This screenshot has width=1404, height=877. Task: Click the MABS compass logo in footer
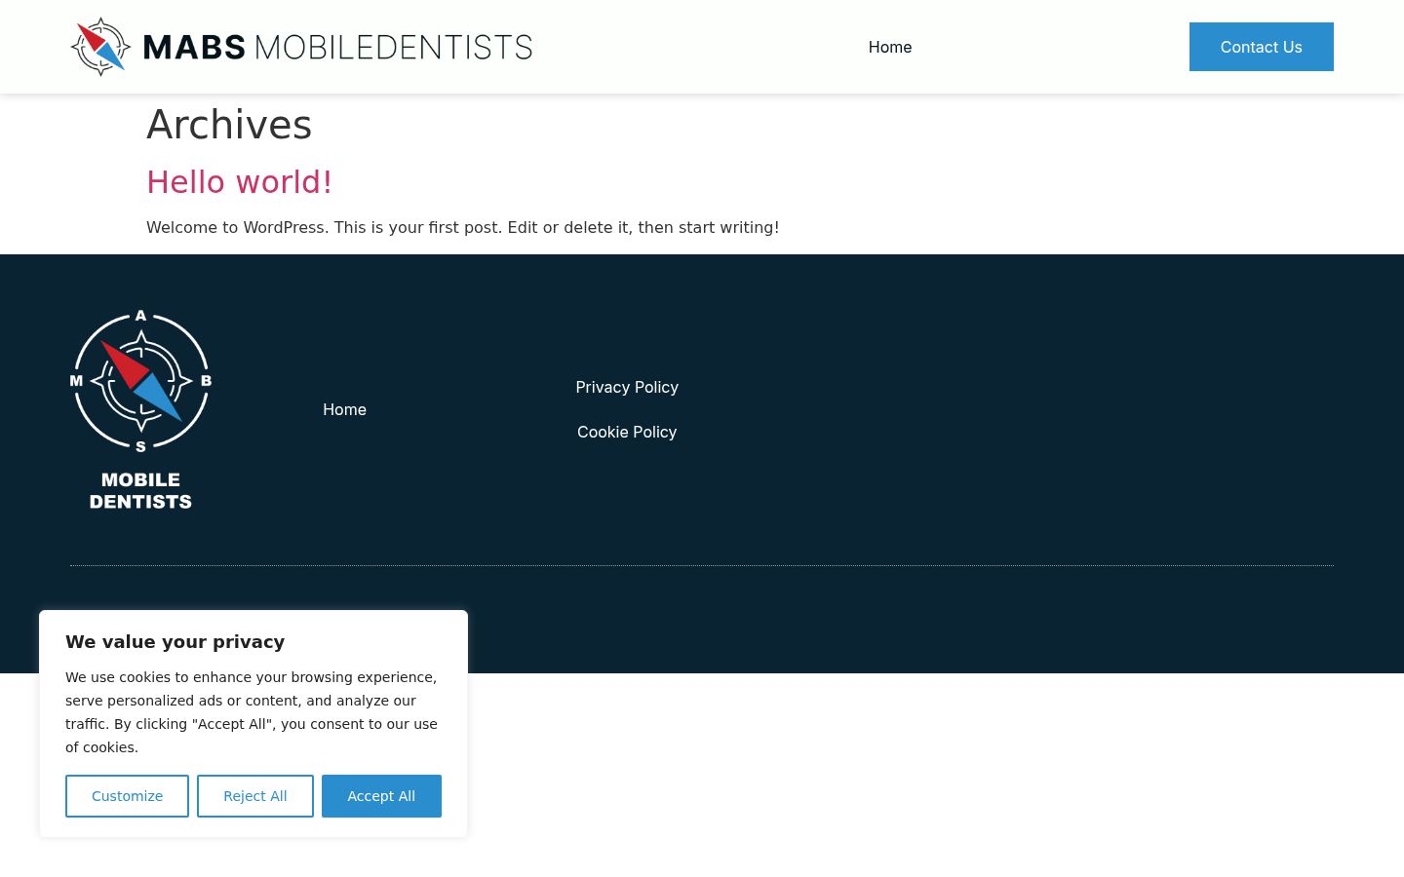[141, 410]
